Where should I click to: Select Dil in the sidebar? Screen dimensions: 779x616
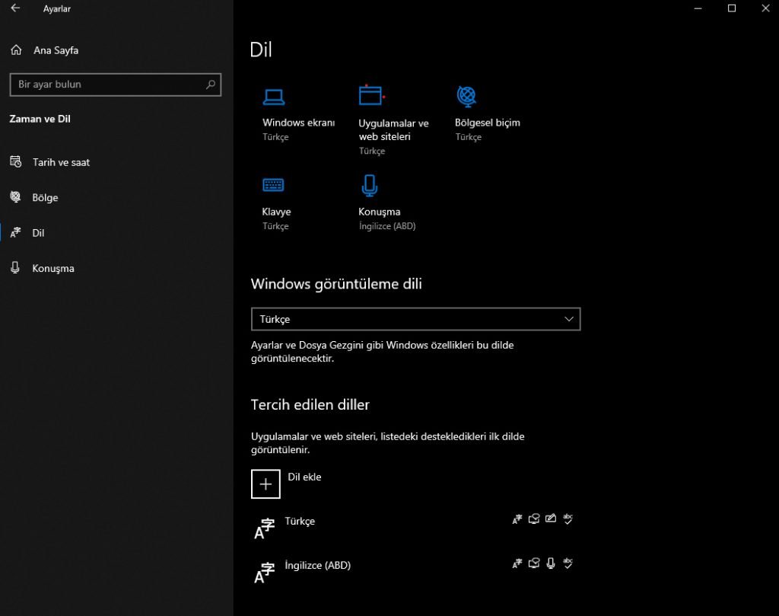click(38, 233)
